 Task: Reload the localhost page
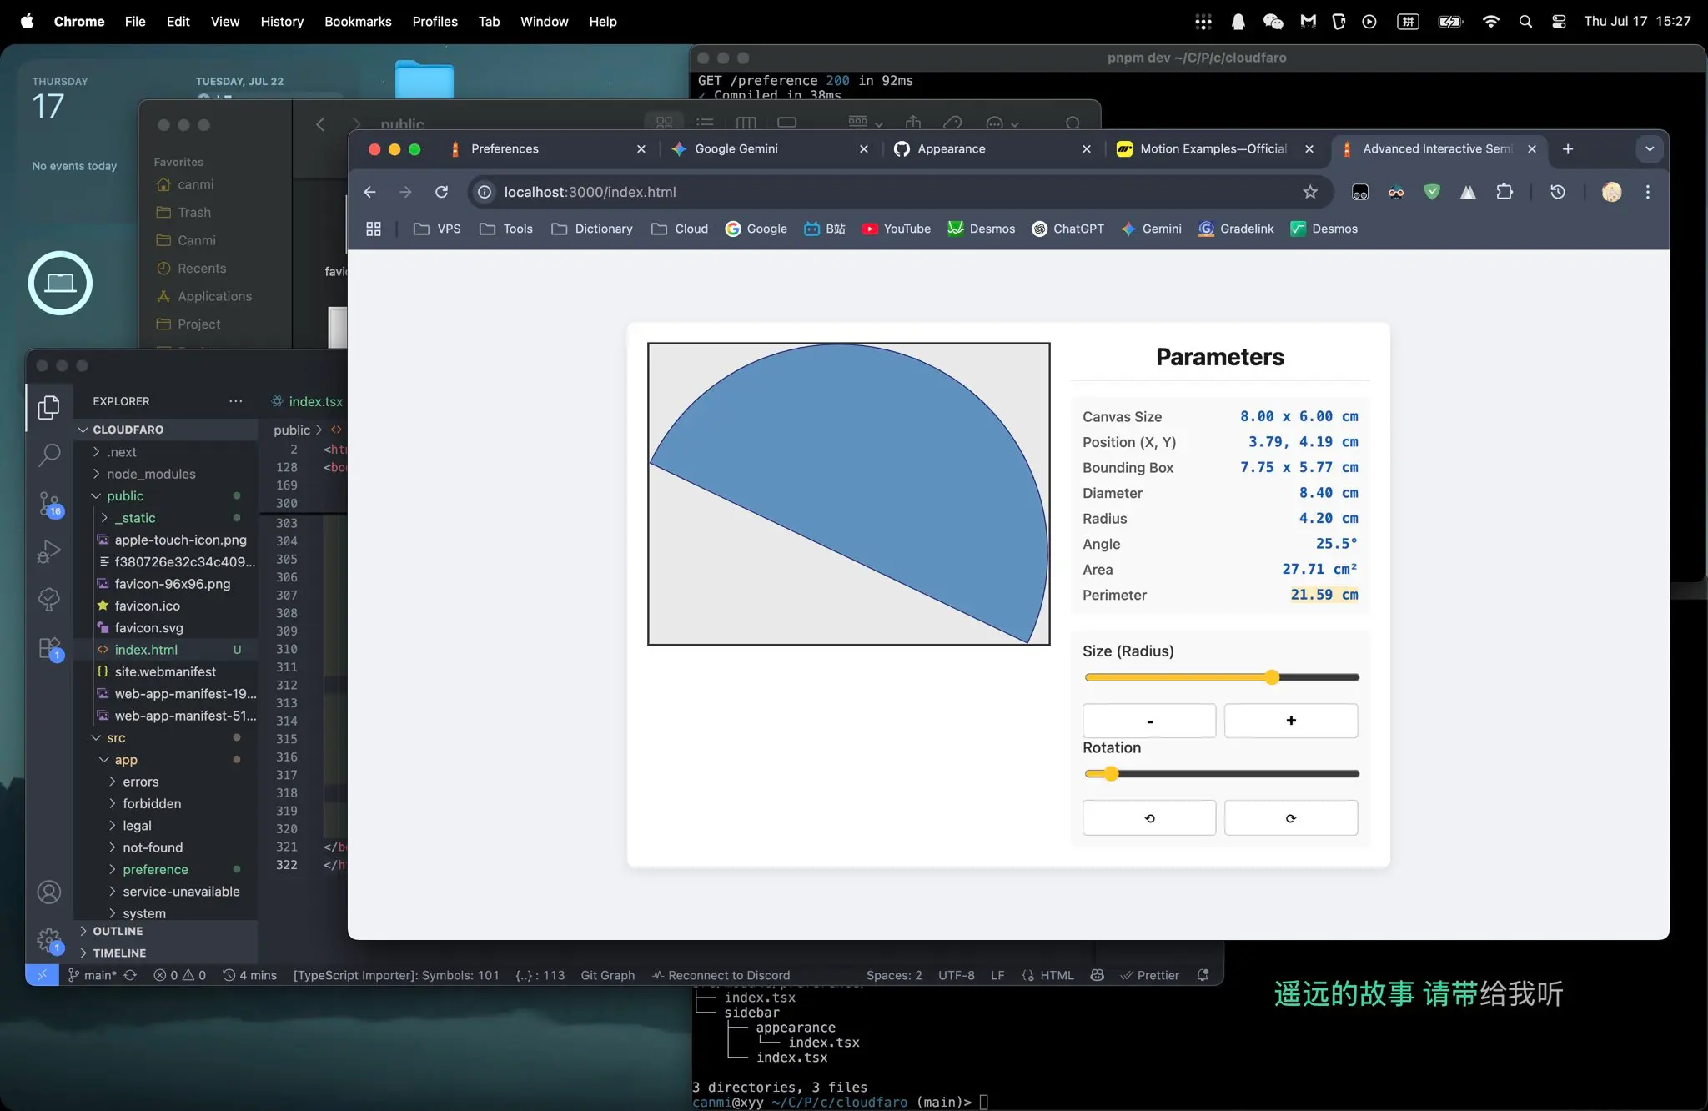coord(441,192)
